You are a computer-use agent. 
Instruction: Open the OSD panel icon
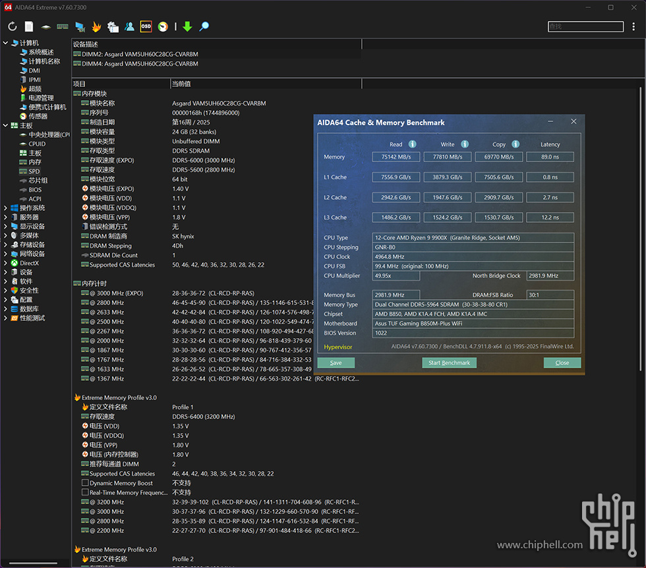pos(146,26)
